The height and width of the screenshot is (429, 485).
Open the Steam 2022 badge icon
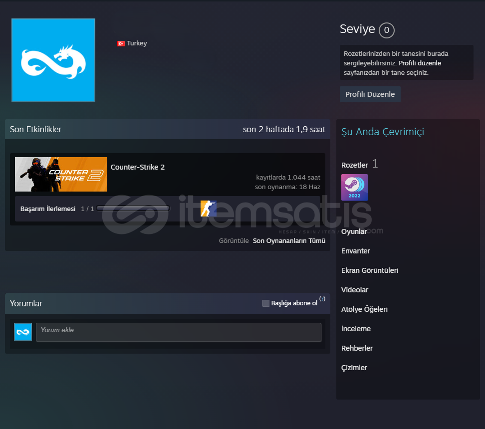pyautogui.click(x=354, y=188)
